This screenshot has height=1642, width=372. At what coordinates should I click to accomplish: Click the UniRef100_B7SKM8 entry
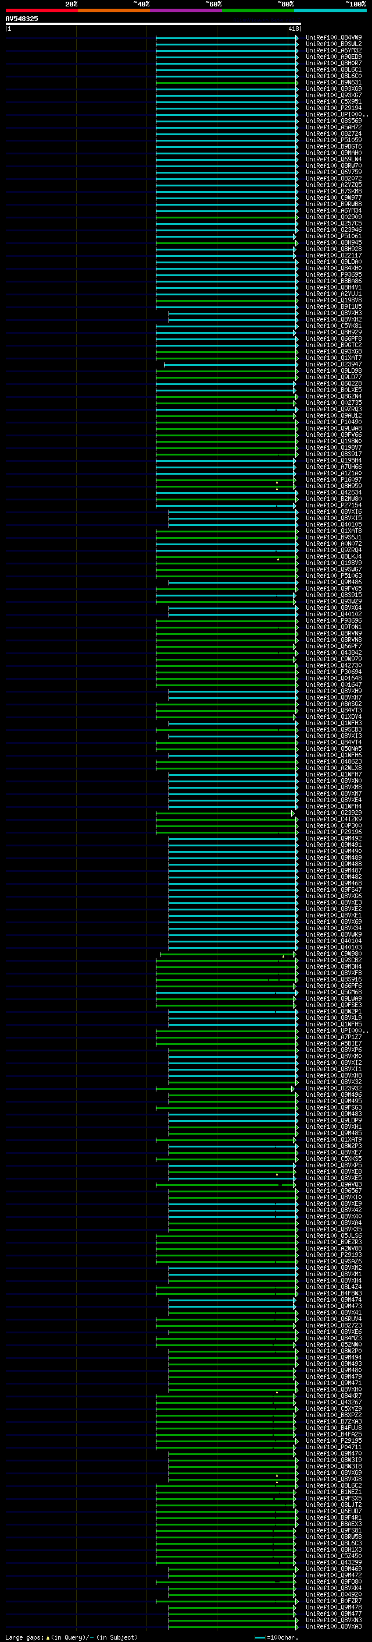click(334, 191)
